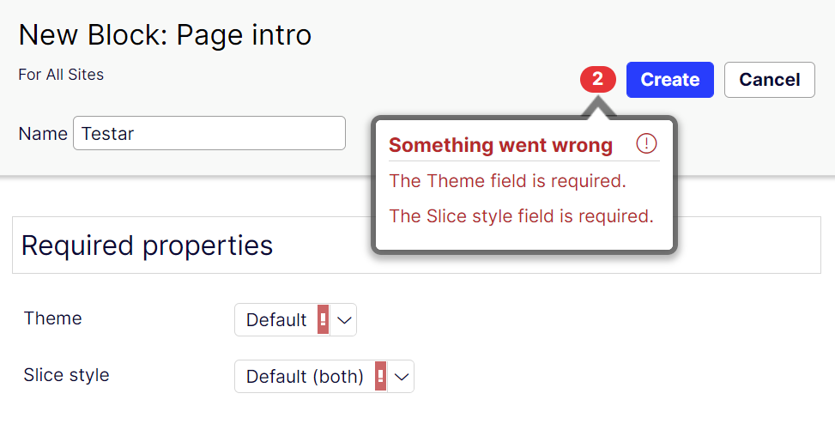Image resolution: width=835 pixels, height=436 pixels.
Task: Click the Name field label
Action: pyautogui.click(x=43, y=133)
